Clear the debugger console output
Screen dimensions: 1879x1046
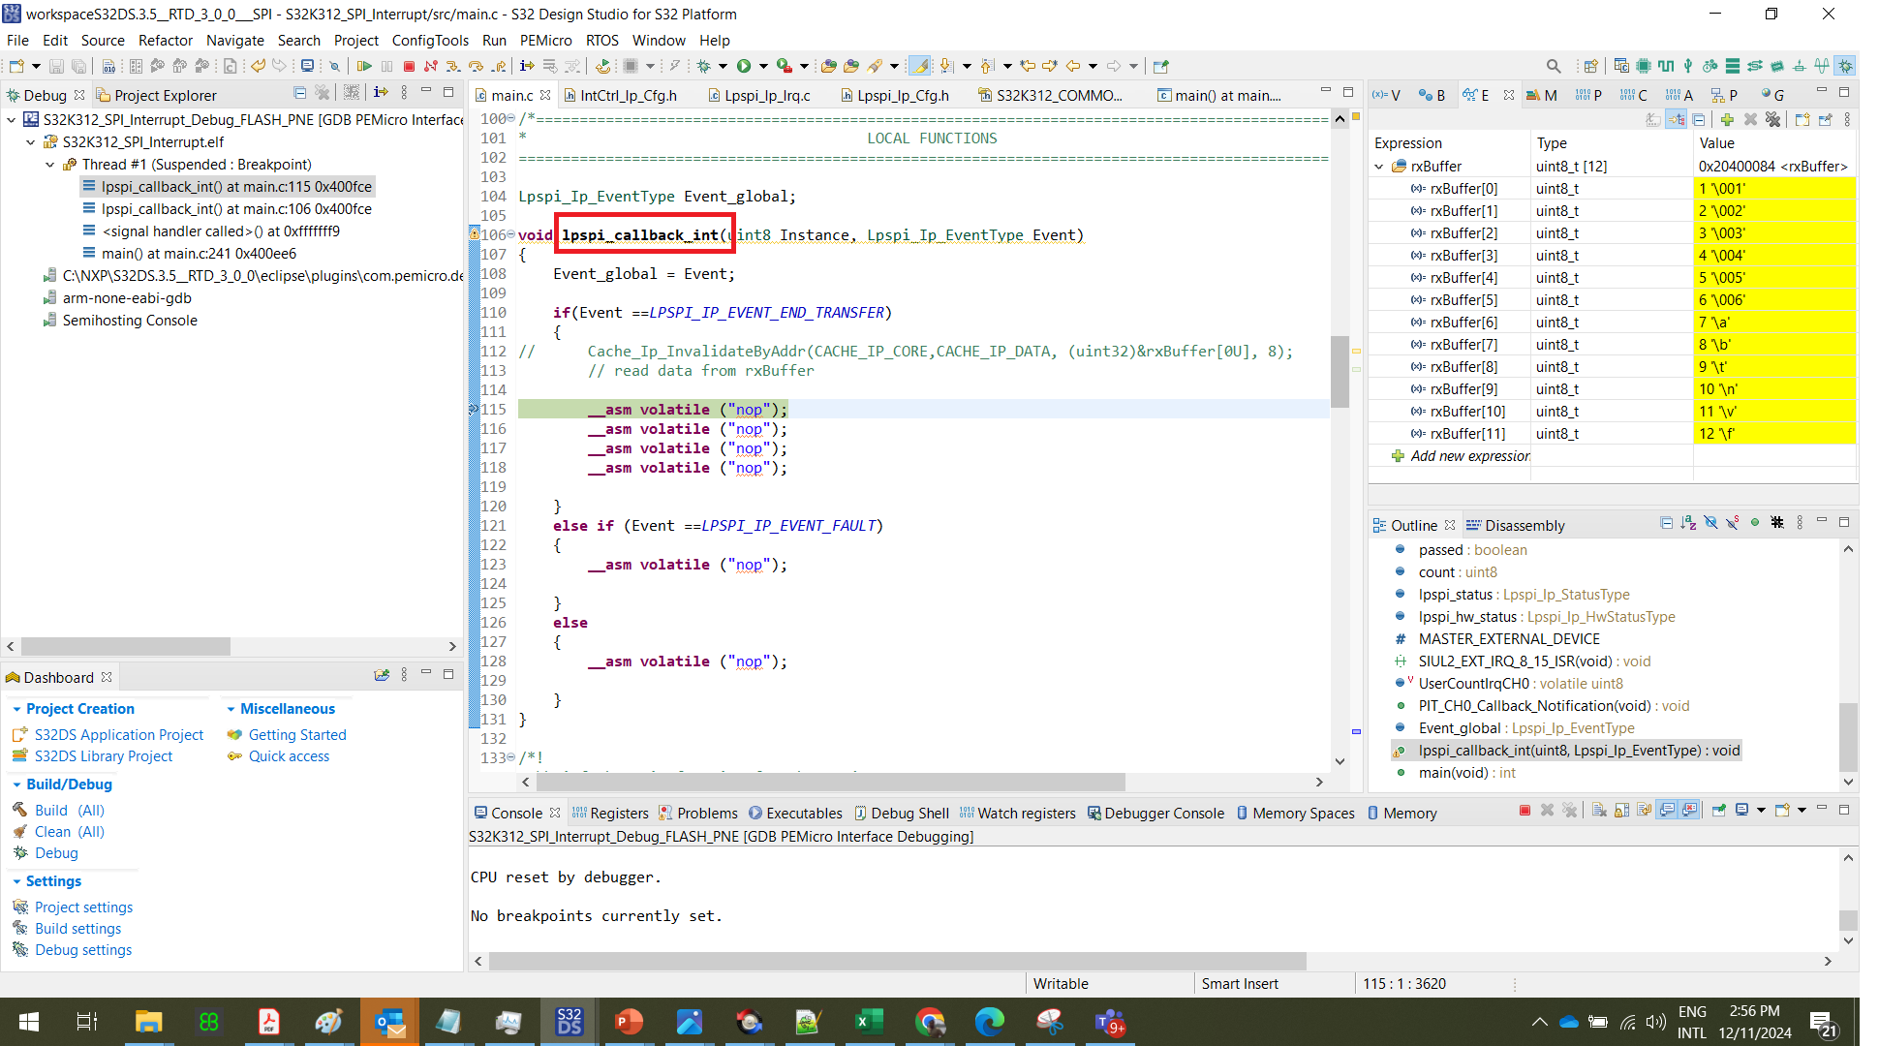pyautogui.click(x=1598, y=812)
